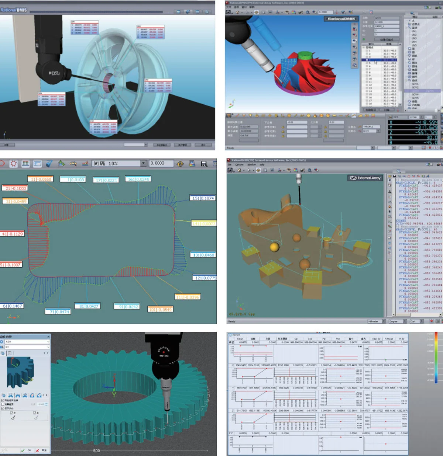
Task: Click the home view icon in External-Array toolbar
Action: point(239,170)
